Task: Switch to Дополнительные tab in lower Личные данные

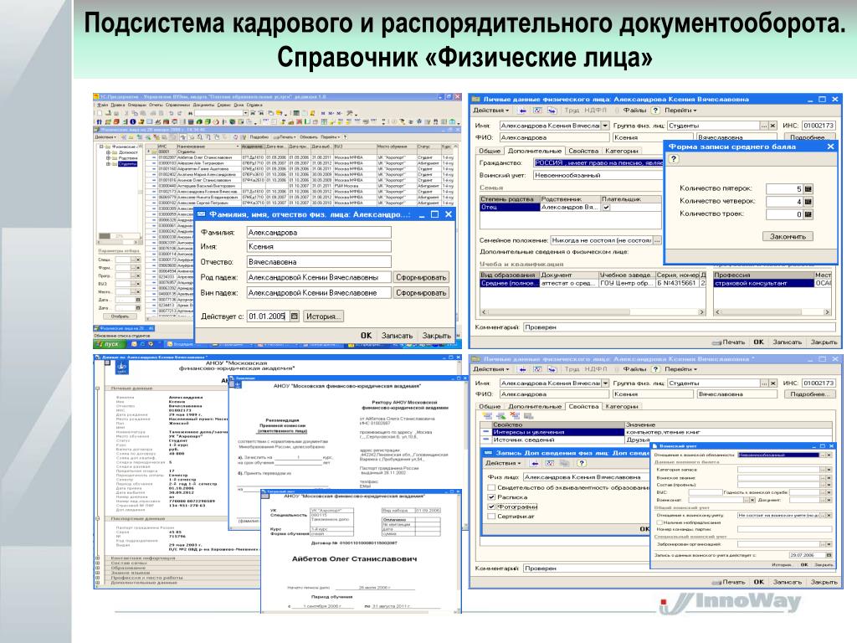Action: 535,407
